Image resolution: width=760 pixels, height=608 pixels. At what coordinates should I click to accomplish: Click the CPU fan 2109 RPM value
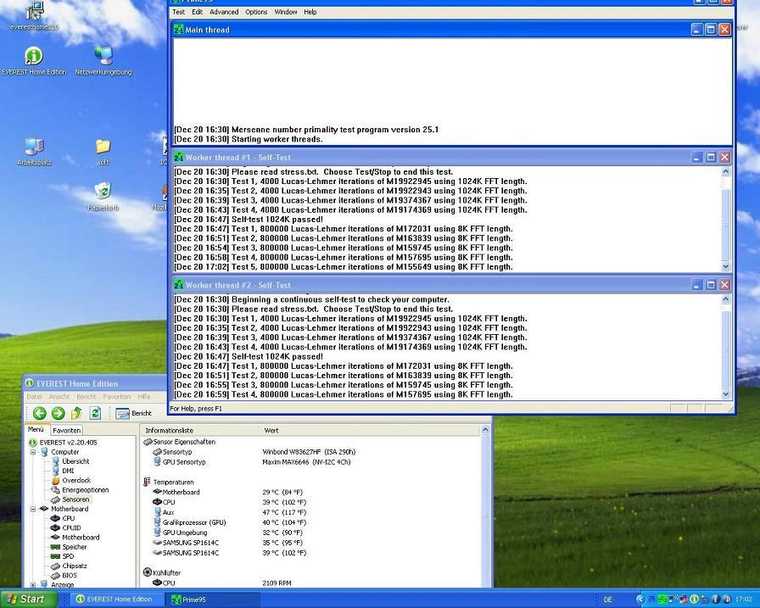(x=277, y=583)
